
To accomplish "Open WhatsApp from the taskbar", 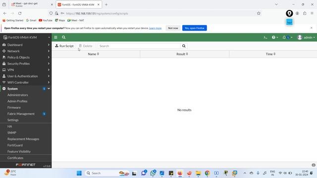I will (x=153, y=173).
